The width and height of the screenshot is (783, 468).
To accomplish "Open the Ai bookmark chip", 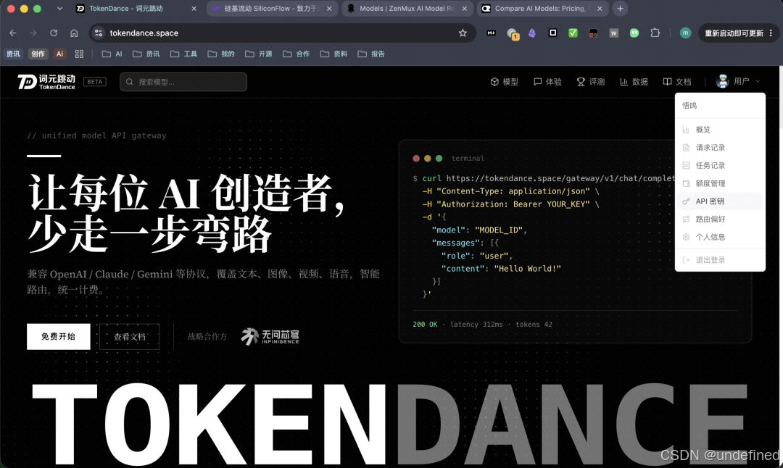I will tap(59, 54).
